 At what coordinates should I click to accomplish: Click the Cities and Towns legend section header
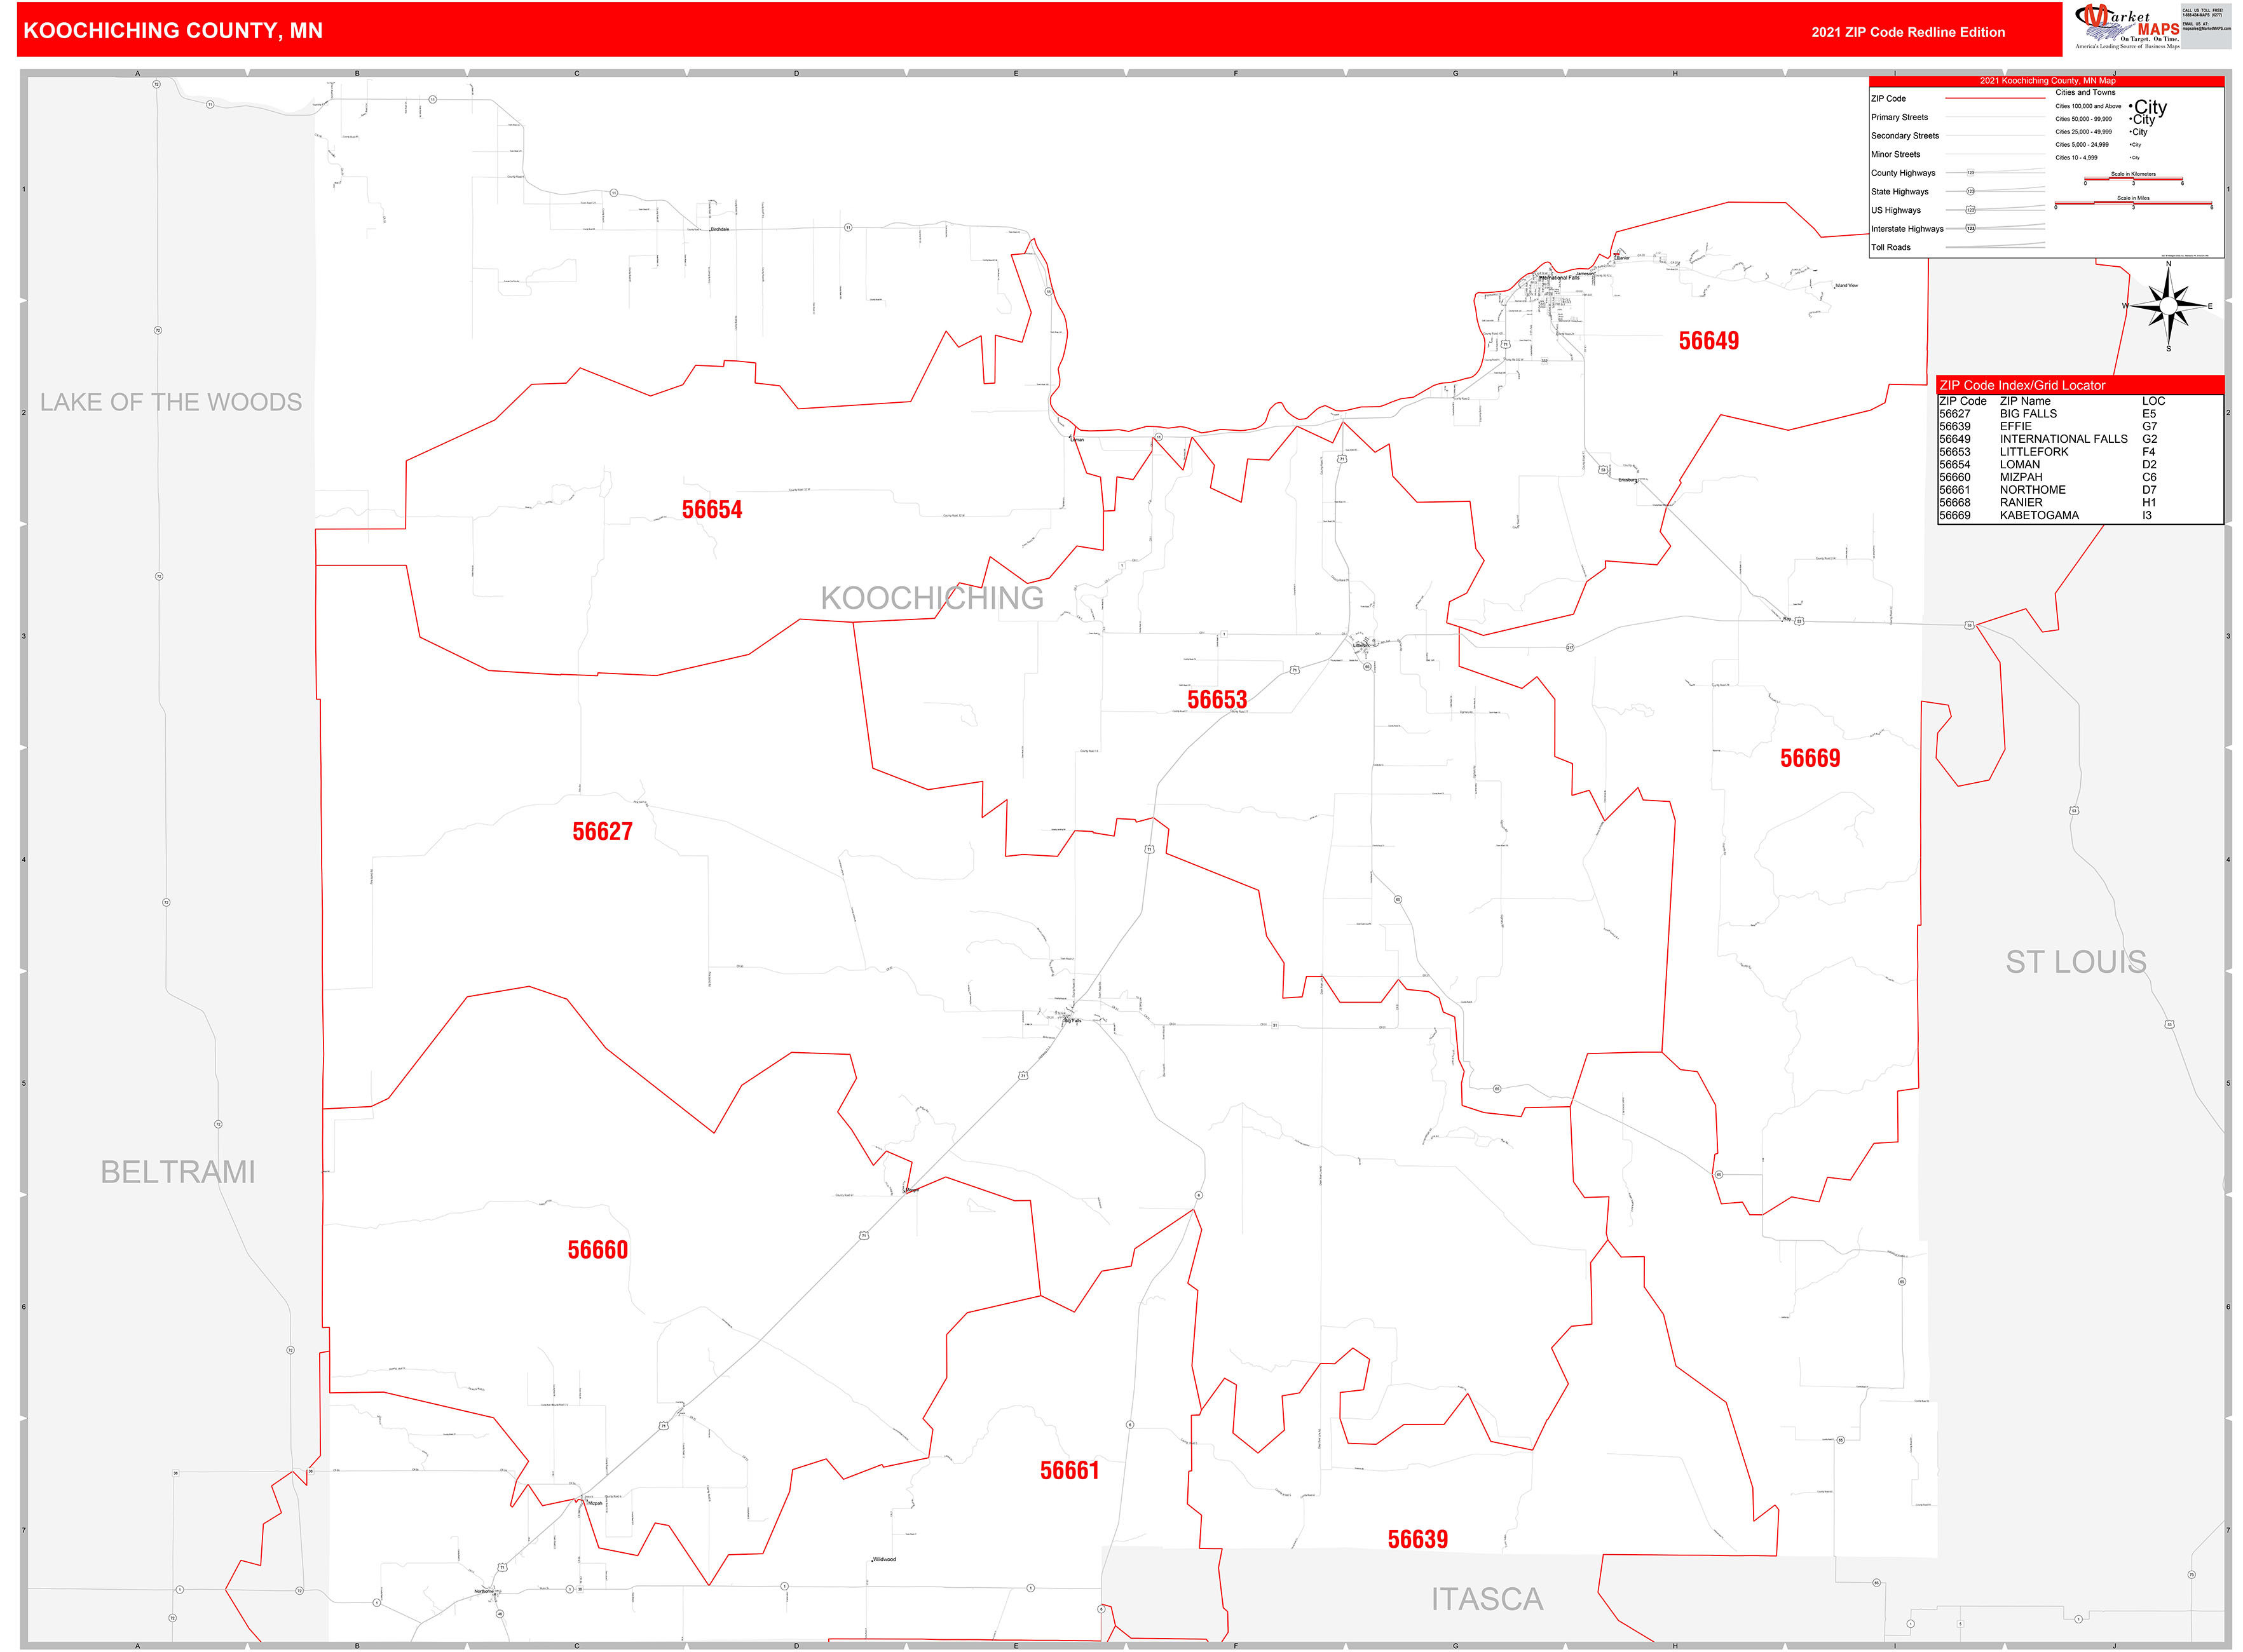pos(2086,92)
